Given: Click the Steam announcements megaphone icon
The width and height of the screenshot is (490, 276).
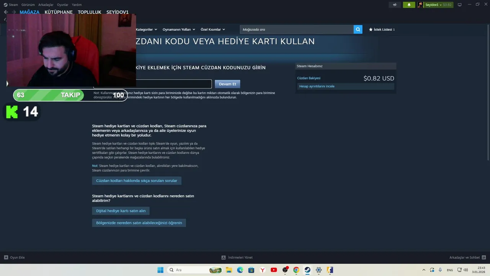Looking at the screenshot, I should click(395, 5).
